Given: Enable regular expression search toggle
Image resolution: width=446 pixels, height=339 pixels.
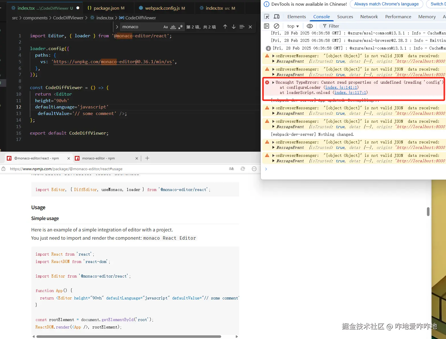Looking at the screenshot, I should (x=180, y=27).
